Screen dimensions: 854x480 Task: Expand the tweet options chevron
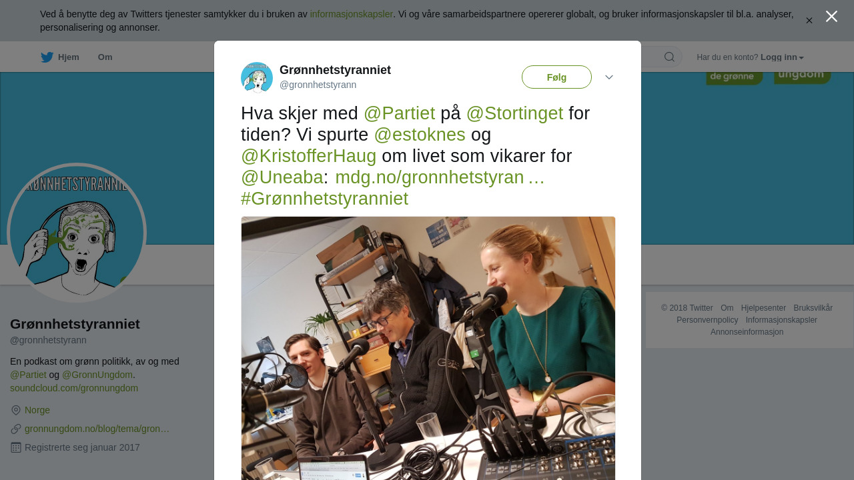pos(609,77)
